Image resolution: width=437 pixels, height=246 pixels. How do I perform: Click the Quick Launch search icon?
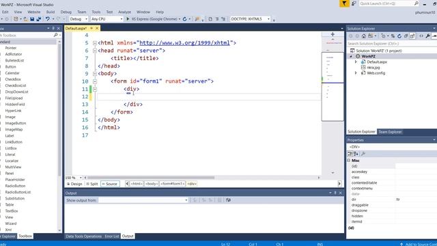coord(417,3)
